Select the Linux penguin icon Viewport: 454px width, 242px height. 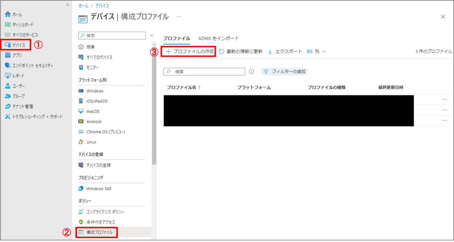tap(81, 142)
